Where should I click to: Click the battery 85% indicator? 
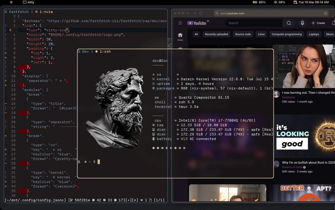(x=259, y=2)
